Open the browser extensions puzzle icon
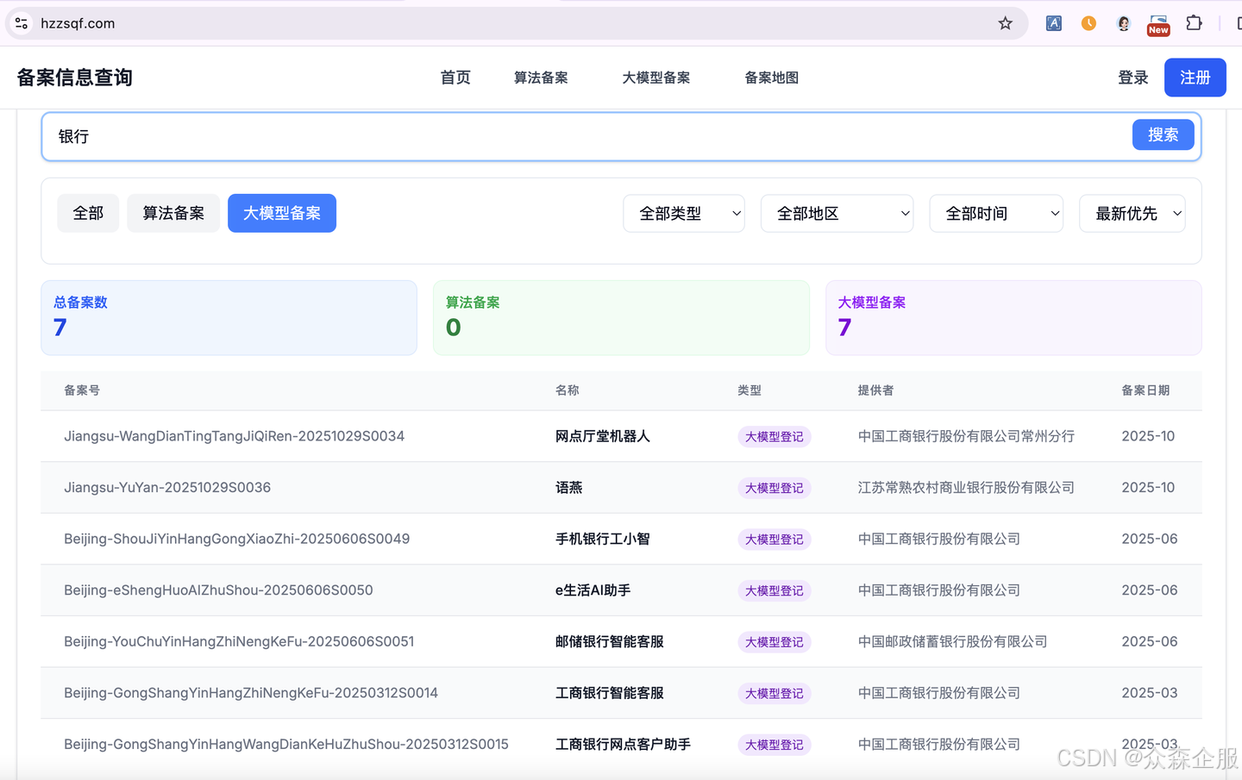 (x=1194, y=23)
